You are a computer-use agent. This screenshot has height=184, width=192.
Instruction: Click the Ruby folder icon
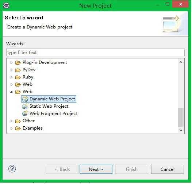(x=18, y=77)
